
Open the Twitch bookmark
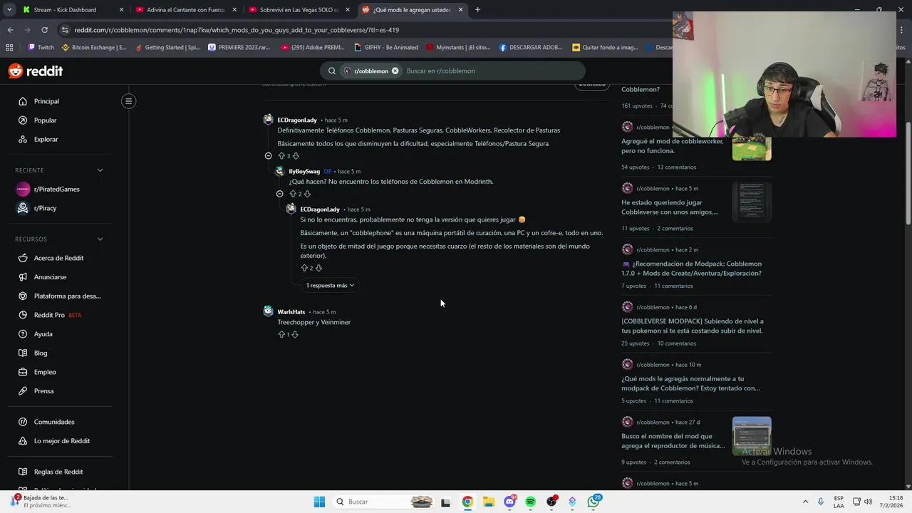point(41,48)
